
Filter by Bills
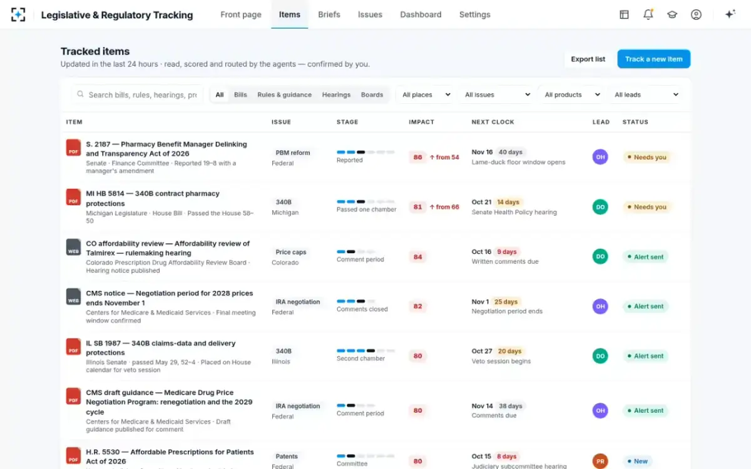coord(240,95)
